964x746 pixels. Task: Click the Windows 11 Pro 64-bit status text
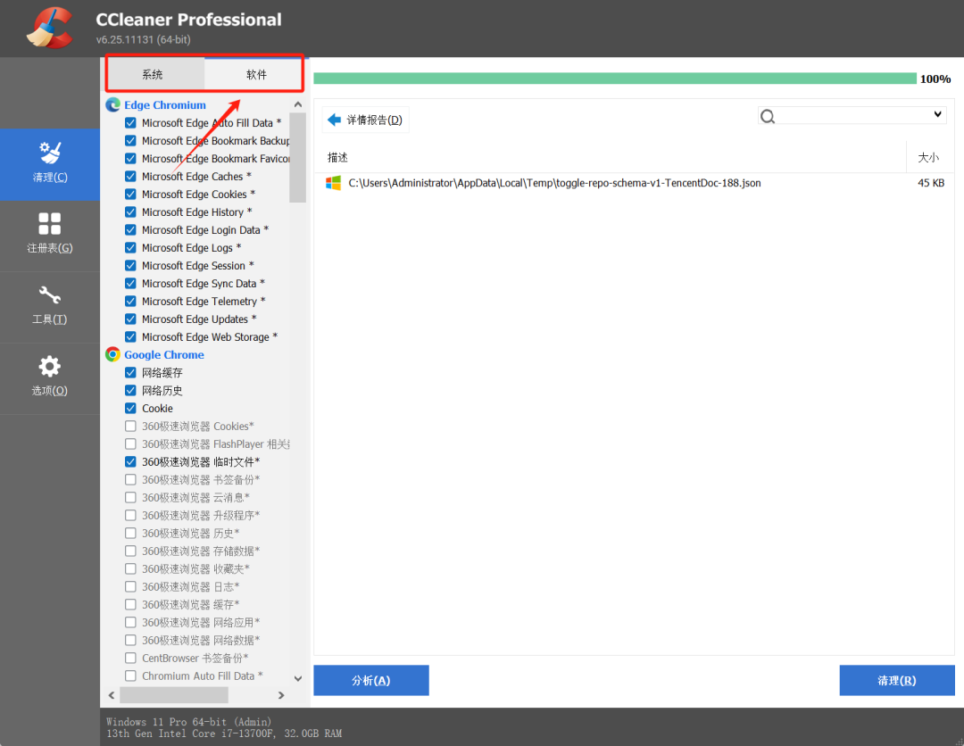tap(188, 722)
